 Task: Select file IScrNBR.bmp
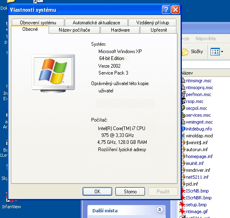tap(198, 198)
